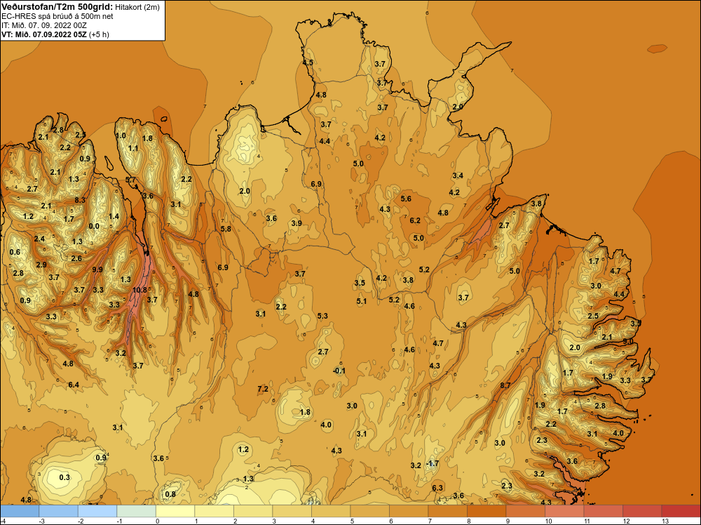Viewport: 701px width, 525px height.
Task: Click the 9.9 temperature value
Action: click(x=97, y=270)
